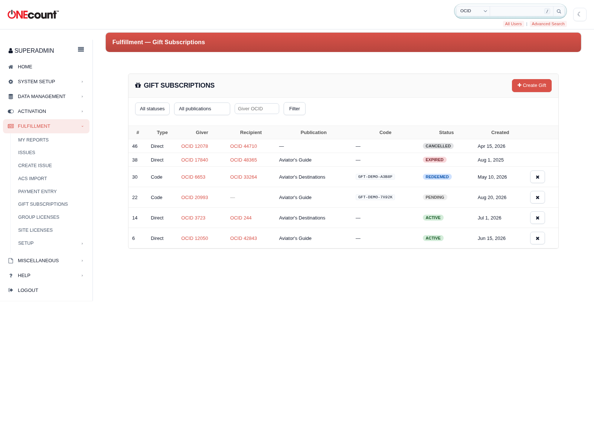
Task: Click All Users link
Action: (513, 24)
